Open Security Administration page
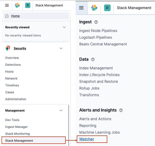 (16, 99)
